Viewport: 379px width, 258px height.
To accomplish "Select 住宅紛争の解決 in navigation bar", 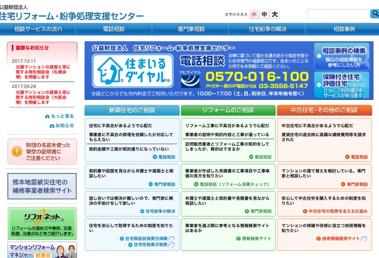I will tap(268, 29).
